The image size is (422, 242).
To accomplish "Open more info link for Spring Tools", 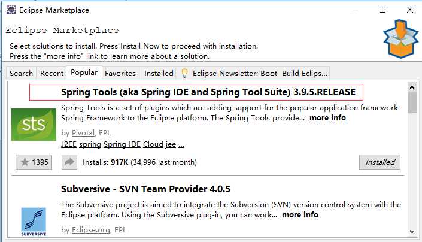I will [327, 118].
